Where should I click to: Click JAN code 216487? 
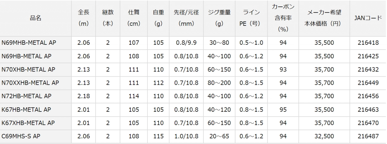tap(368, 137)
